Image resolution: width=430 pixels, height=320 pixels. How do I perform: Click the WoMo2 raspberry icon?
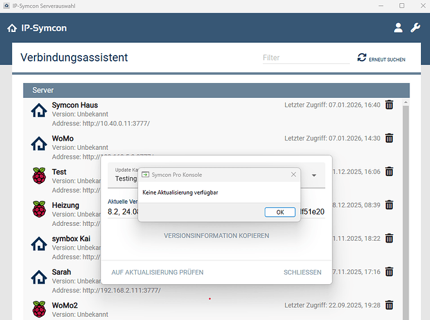pos(39,309)
